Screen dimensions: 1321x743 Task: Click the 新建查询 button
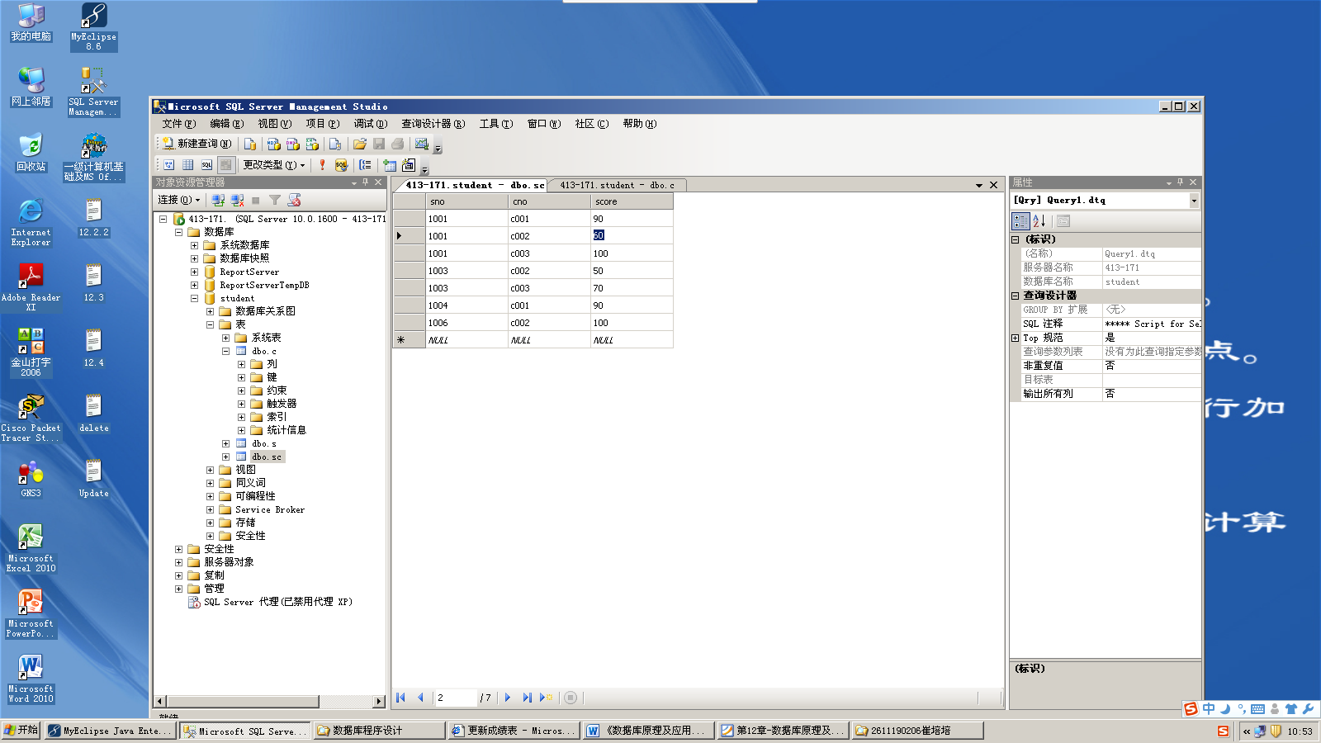click(196, 144)
